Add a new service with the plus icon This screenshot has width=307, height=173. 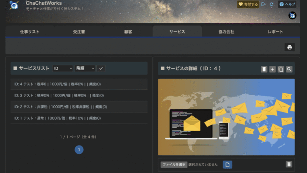coord(272,69)
